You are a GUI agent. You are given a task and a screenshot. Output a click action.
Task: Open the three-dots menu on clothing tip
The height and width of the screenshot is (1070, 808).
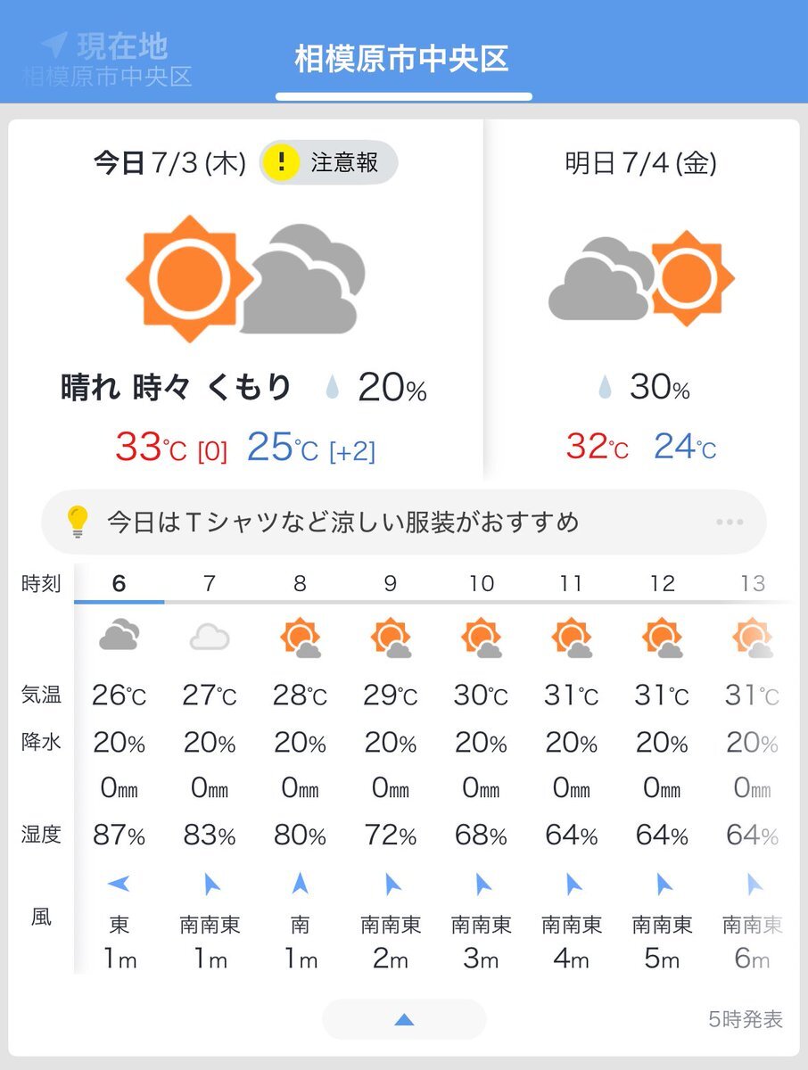click(729, 523)
